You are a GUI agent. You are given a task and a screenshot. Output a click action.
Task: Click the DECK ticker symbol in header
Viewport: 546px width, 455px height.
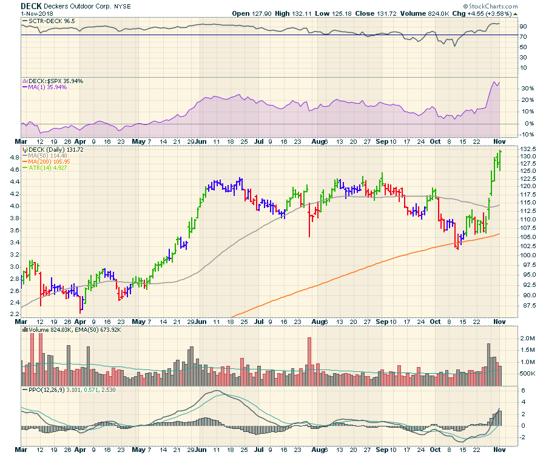31,5
